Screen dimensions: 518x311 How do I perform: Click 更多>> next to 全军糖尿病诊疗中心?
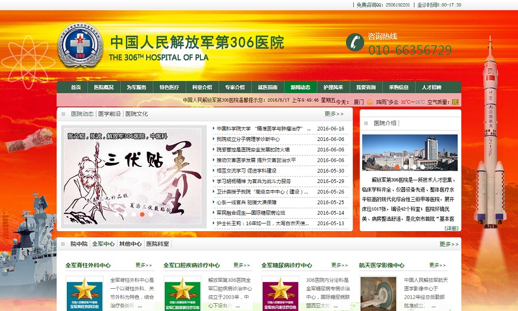340,265
